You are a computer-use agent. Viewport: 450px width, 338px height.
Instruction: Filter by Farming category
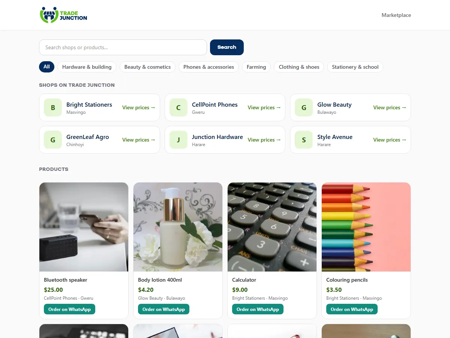pos(256,67)
